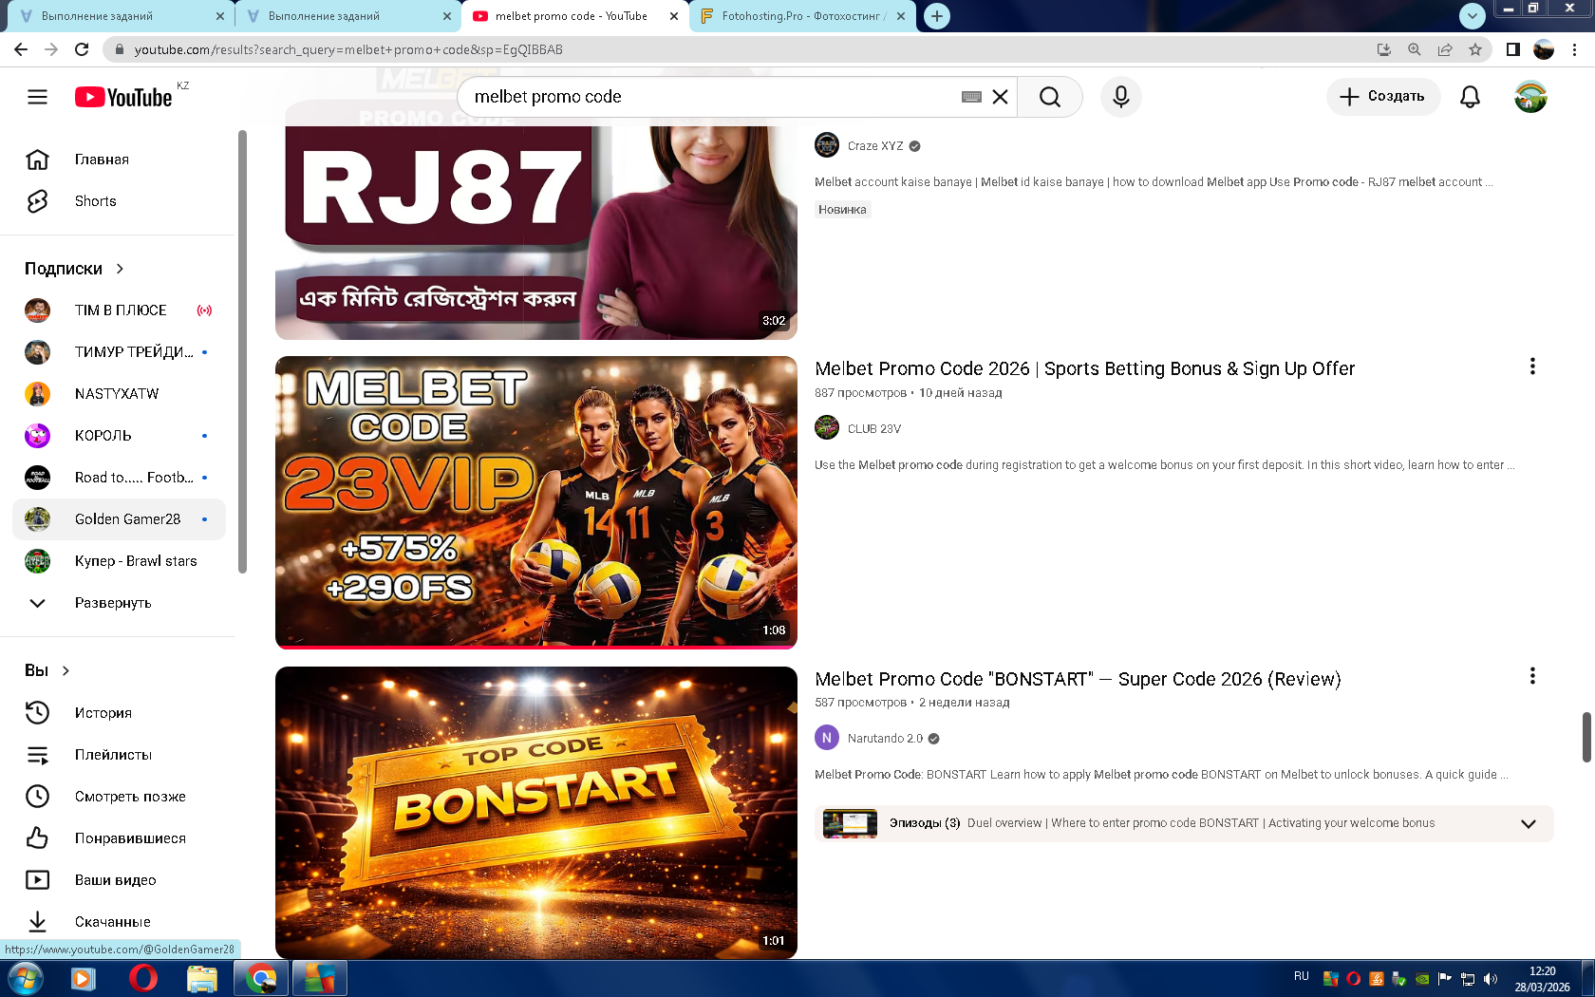Open the Craze XYZ channel avatar
1595x997 pixels.
coord(827,145)
